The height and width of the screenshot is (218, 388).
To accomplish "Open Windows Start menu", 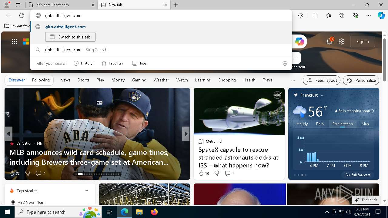I will coord(7,212).
